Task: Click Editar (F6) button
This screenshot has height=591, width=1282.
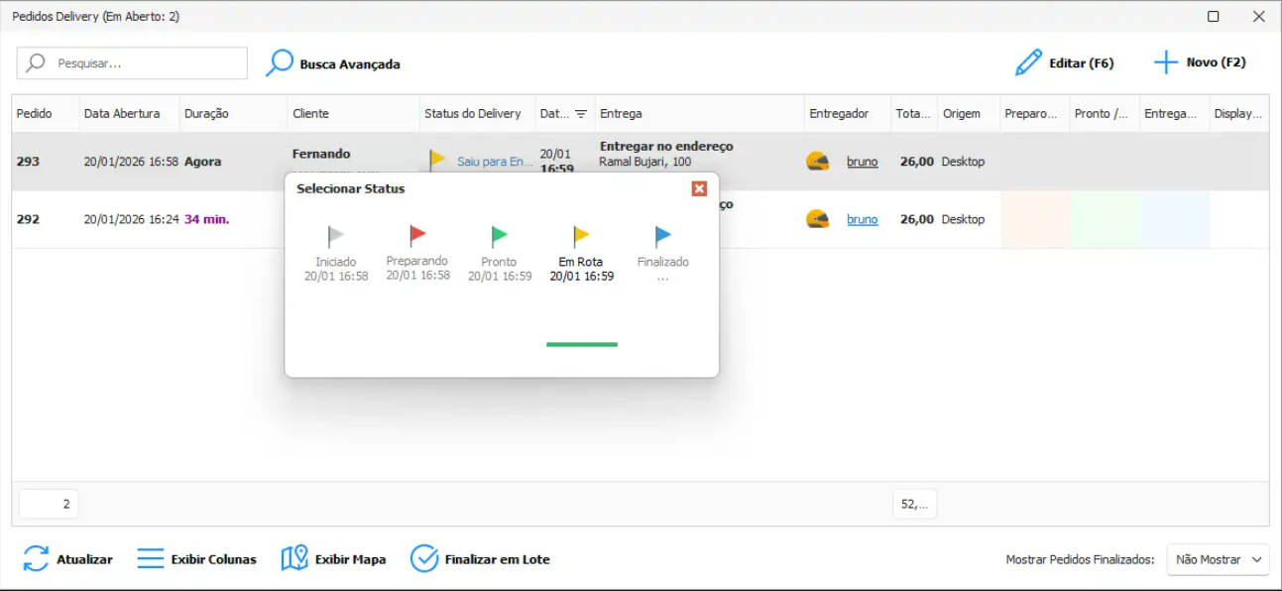Action: [x=1065, y=63]
